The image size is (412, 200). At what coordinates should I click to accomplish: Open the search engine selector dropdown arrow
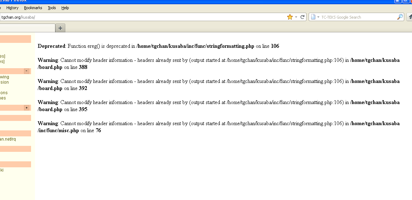coord(318,17)
